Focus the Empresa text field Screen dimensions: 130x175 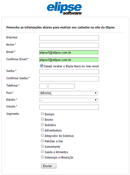click(x=69, y=38)
